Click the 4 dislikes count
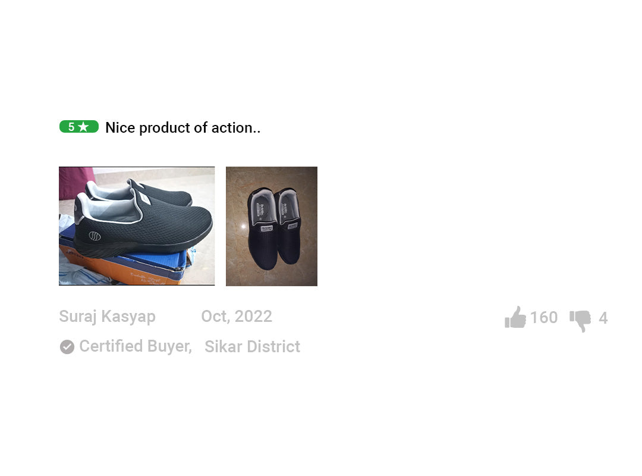Viewport: 642px width, 476px height. (603, 318)
